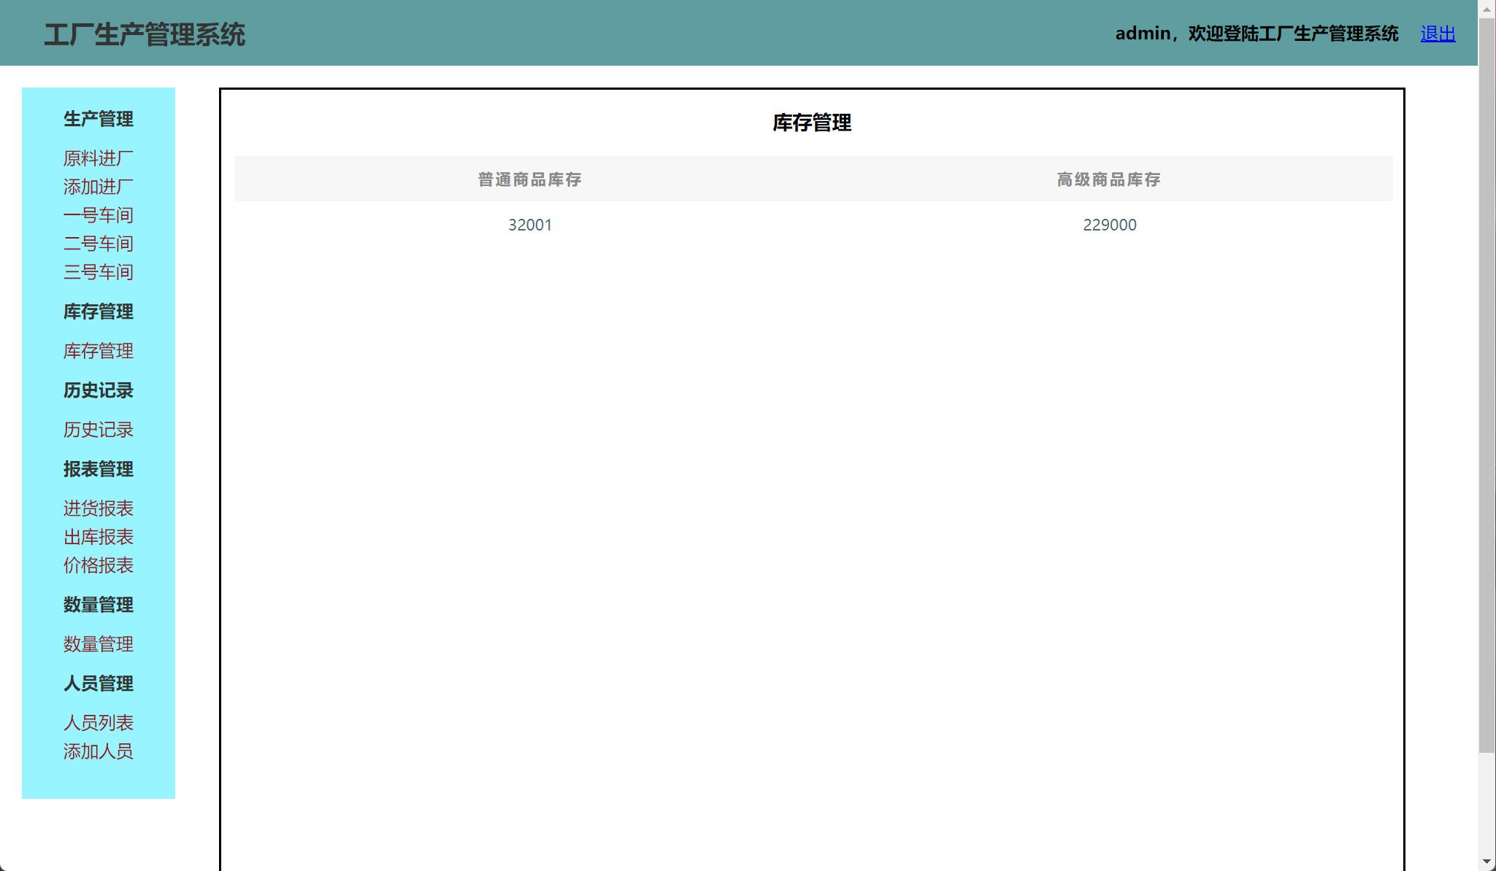Open the 出库报表 report
Screen dimensions: 1496x871
click(98, 537)
